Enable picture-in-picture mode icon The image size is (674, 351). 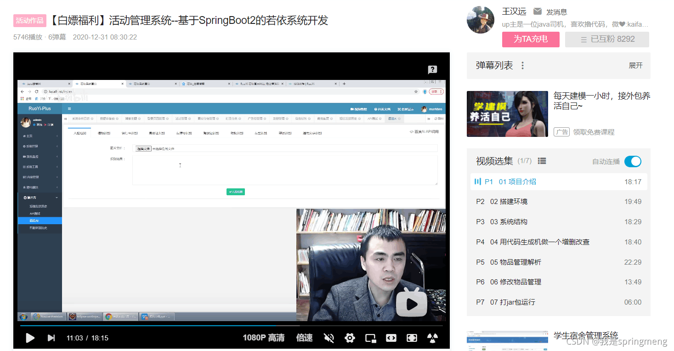(370, 338)
